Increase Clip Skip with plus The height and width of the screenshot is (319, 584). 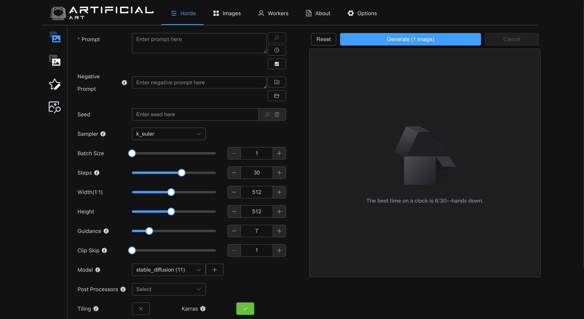coord(279,251)
